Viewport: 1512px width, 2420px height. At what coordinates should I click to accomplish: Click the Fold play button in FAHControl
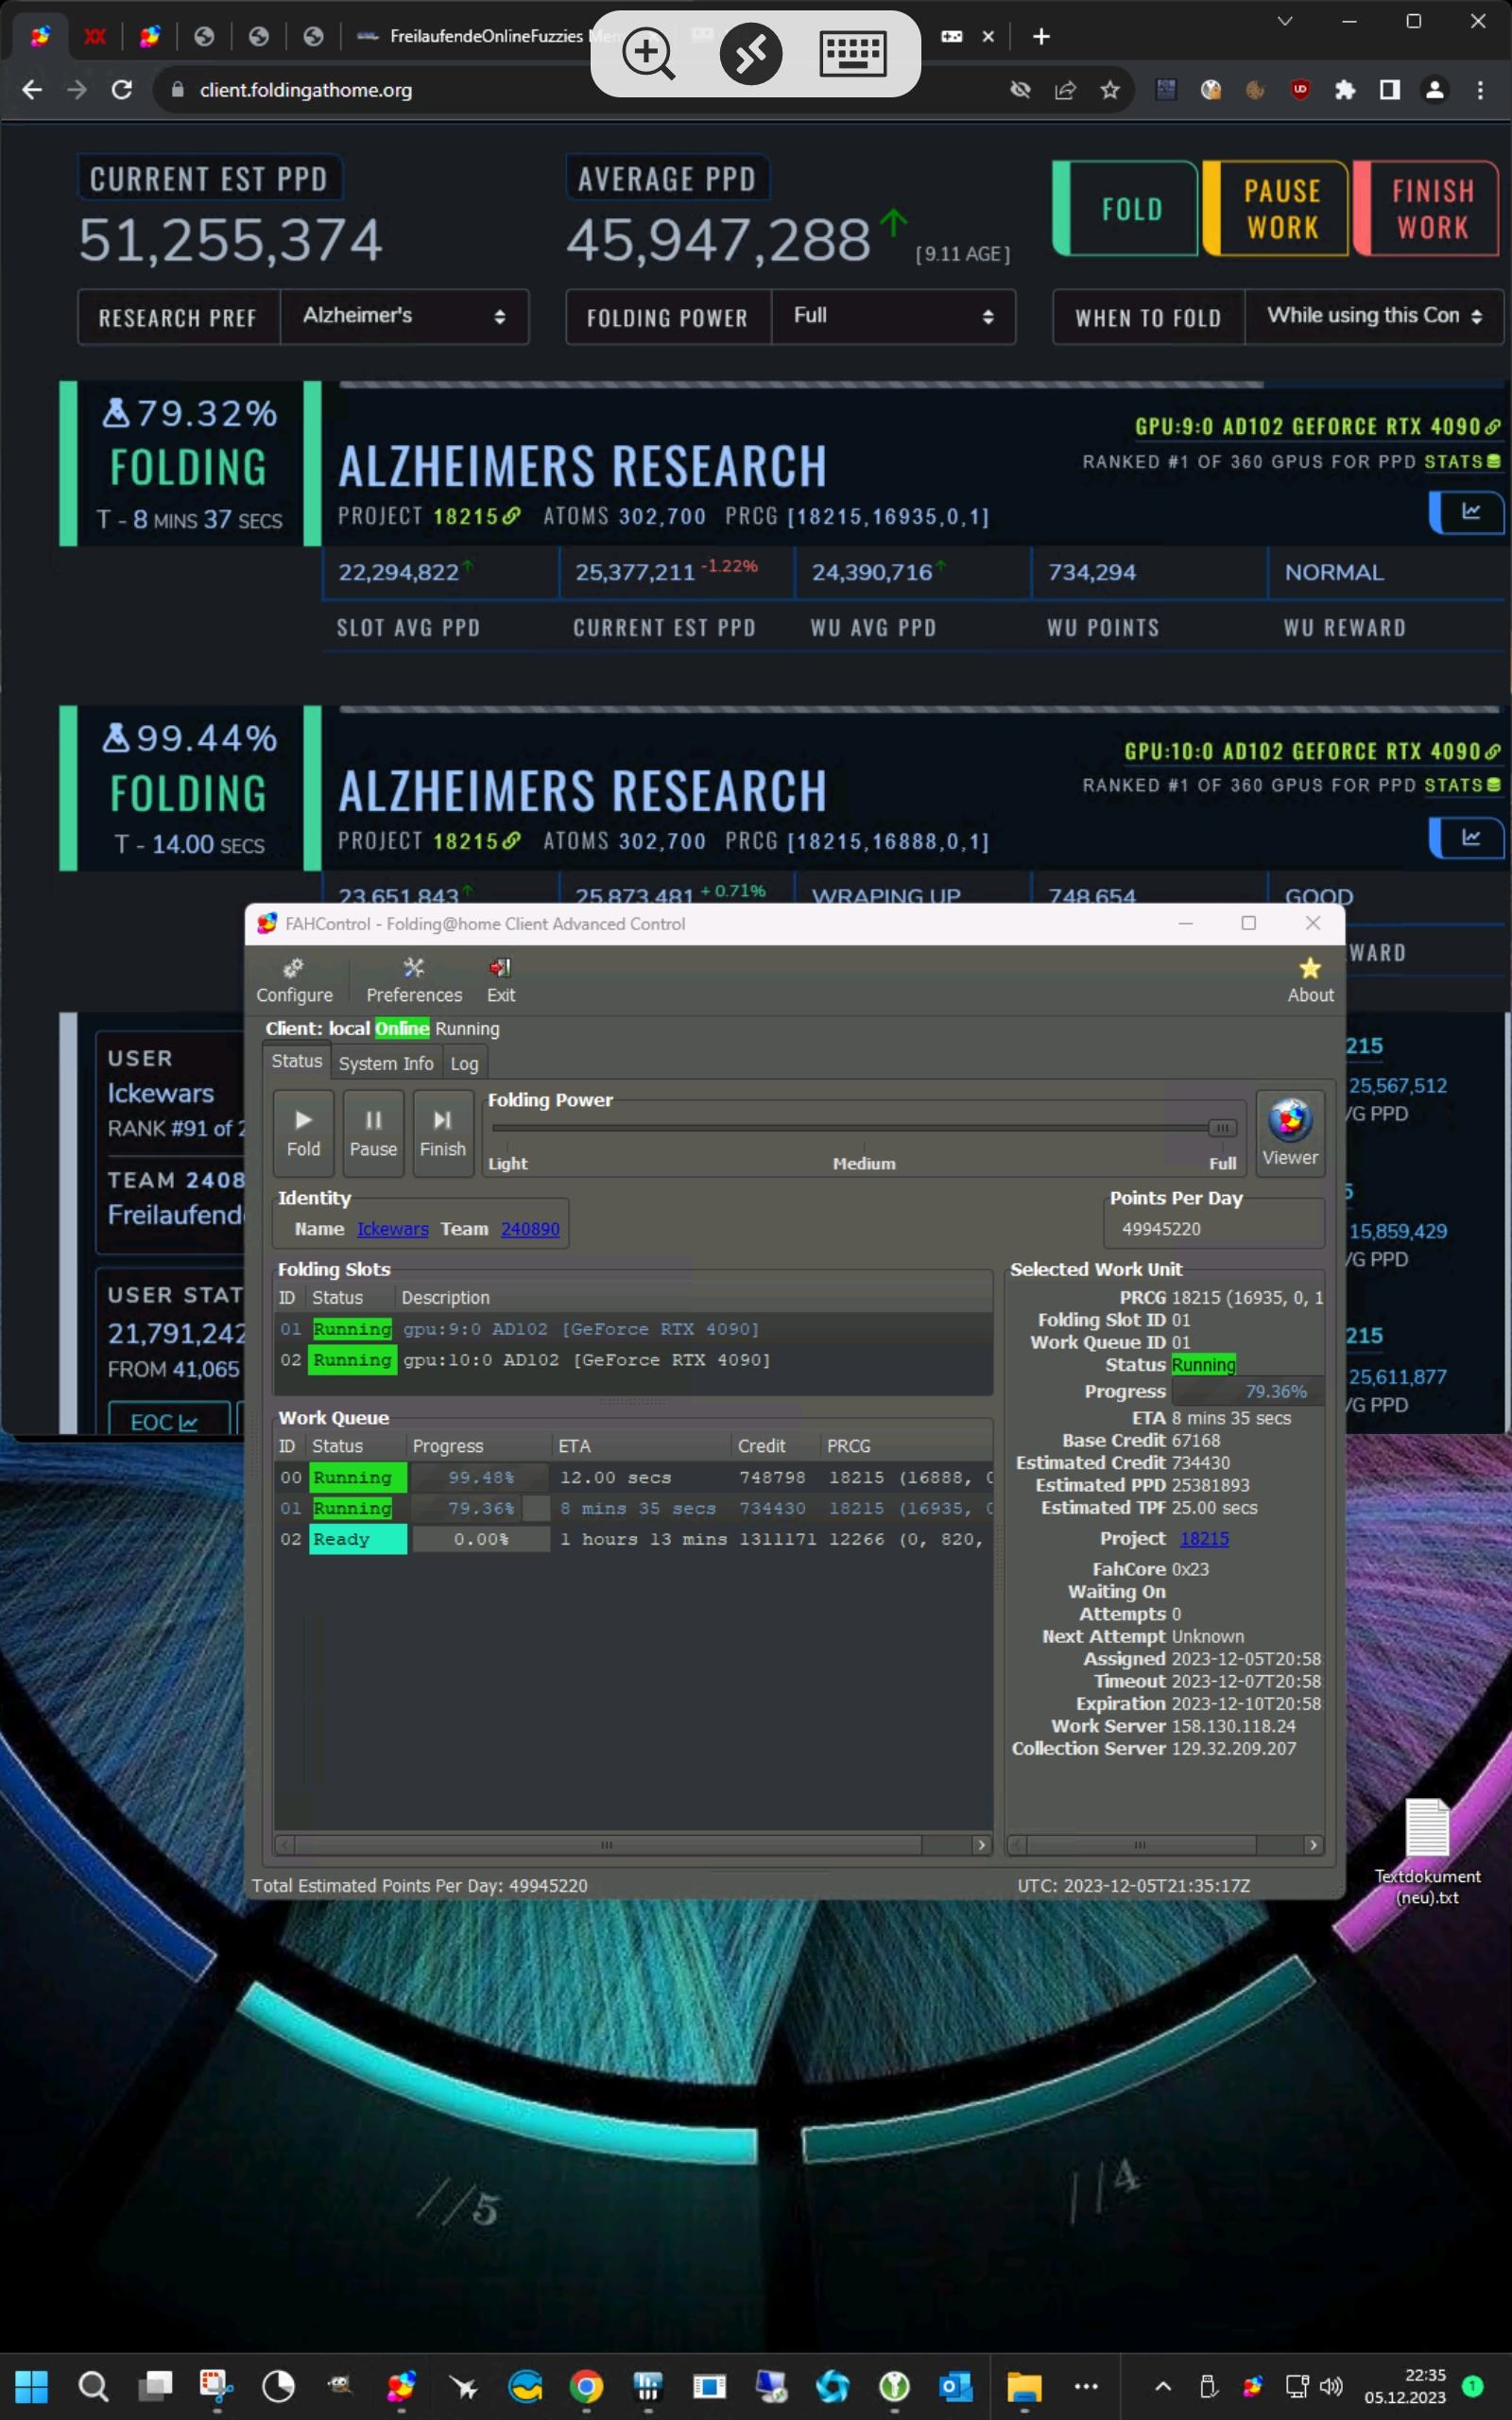click(303, 1133)
